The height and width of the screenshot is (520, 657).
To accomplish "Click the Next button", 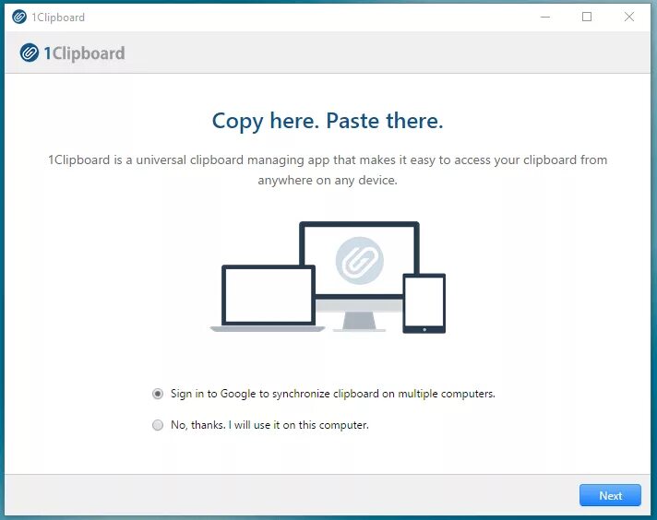I will [x=610, y=495].
